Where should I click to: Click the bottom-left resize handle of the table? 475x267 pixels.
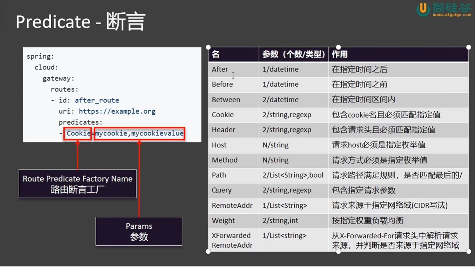pyautogui.click(x=208, y=251)
